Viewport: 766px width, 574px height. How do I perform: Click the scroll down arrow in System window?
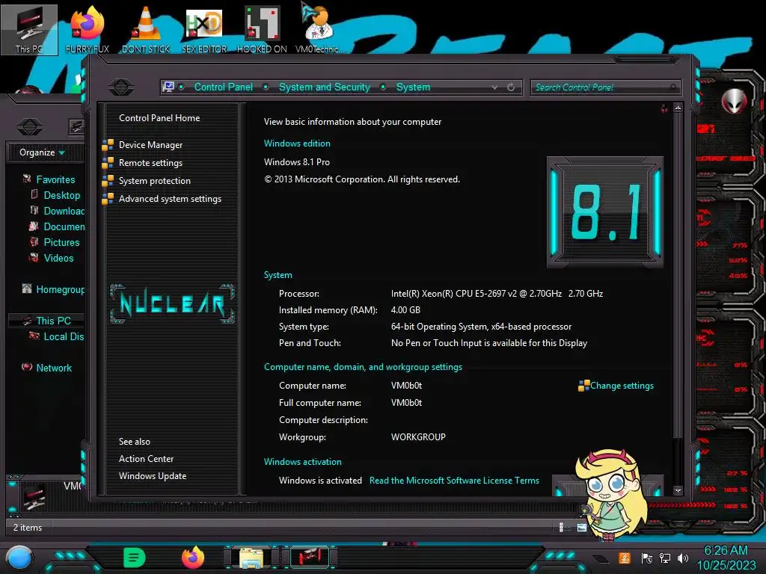coord(678,490)
